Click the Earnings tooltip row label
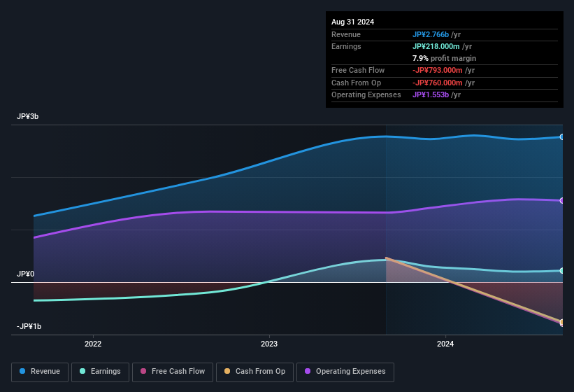 click(x=346, y=46)
